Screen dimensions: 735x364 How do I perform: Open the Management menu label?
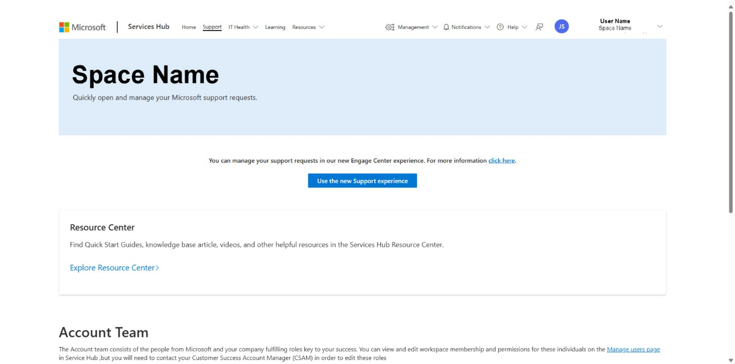tap(413, 27)
